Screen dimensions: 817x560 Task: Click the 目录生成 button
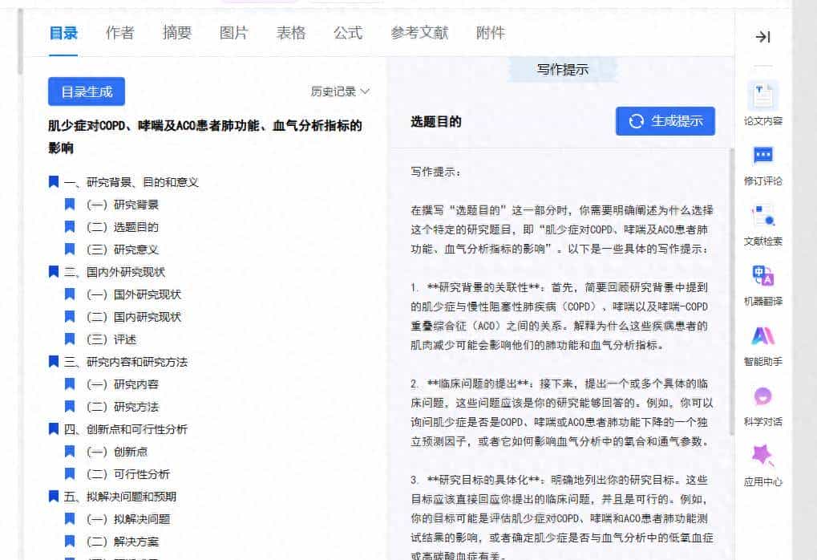click(86, 91)
